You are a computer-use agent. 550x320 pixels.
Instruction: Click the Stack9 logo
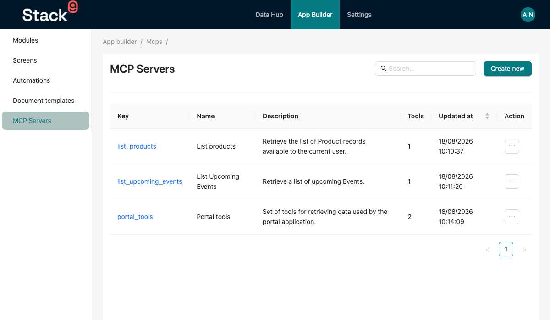[x=50, y=12]
